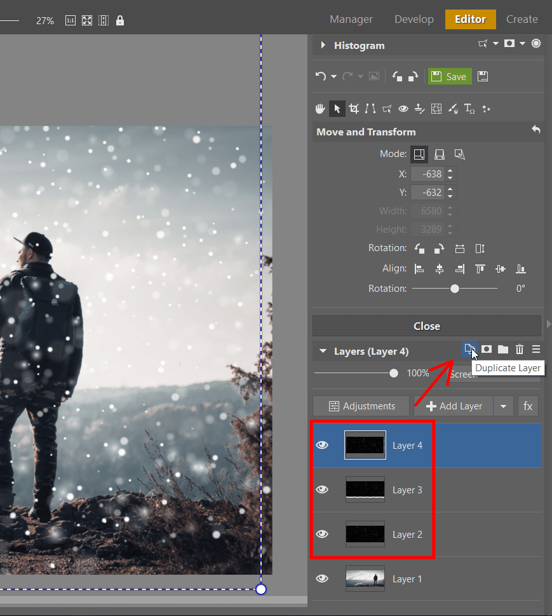Click the new group folder icon
Image resolution: width=552 pixels, height=616 pixels.
(x=503, y=349)
